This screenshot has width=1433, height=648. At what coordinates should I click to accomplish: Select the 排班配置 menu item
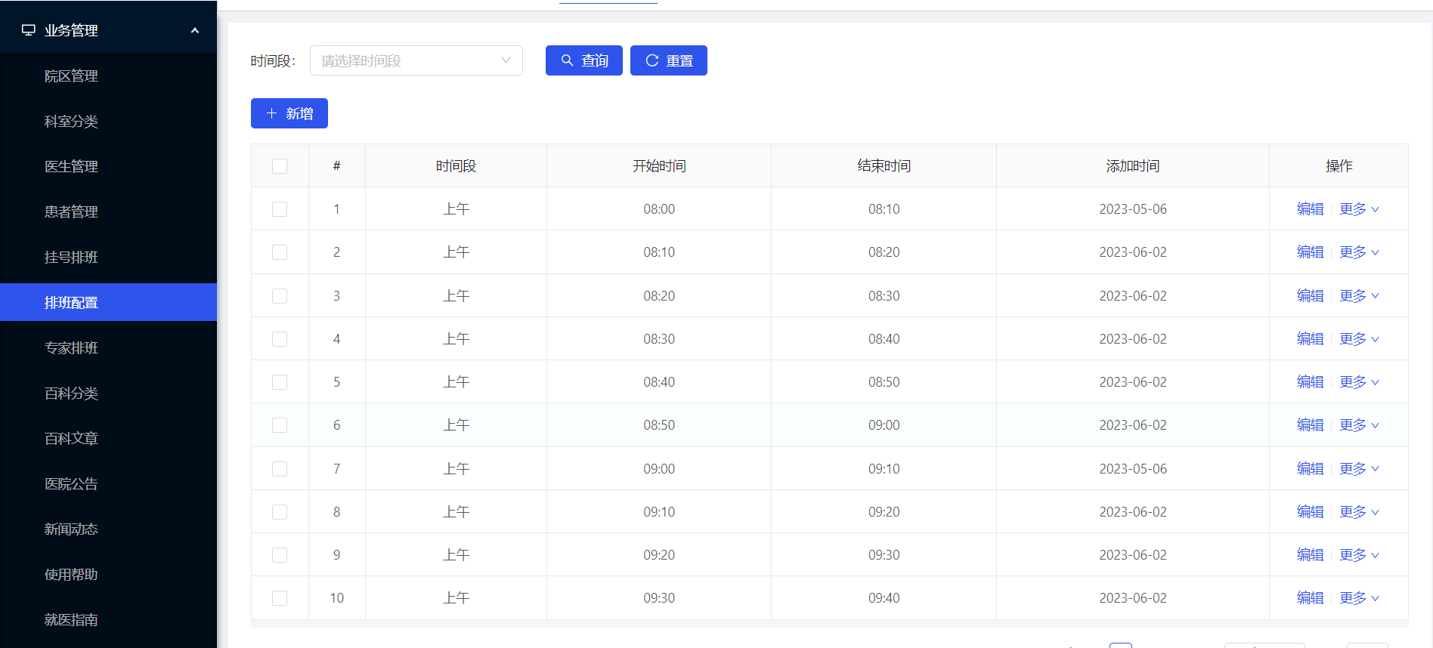[109, 302]
